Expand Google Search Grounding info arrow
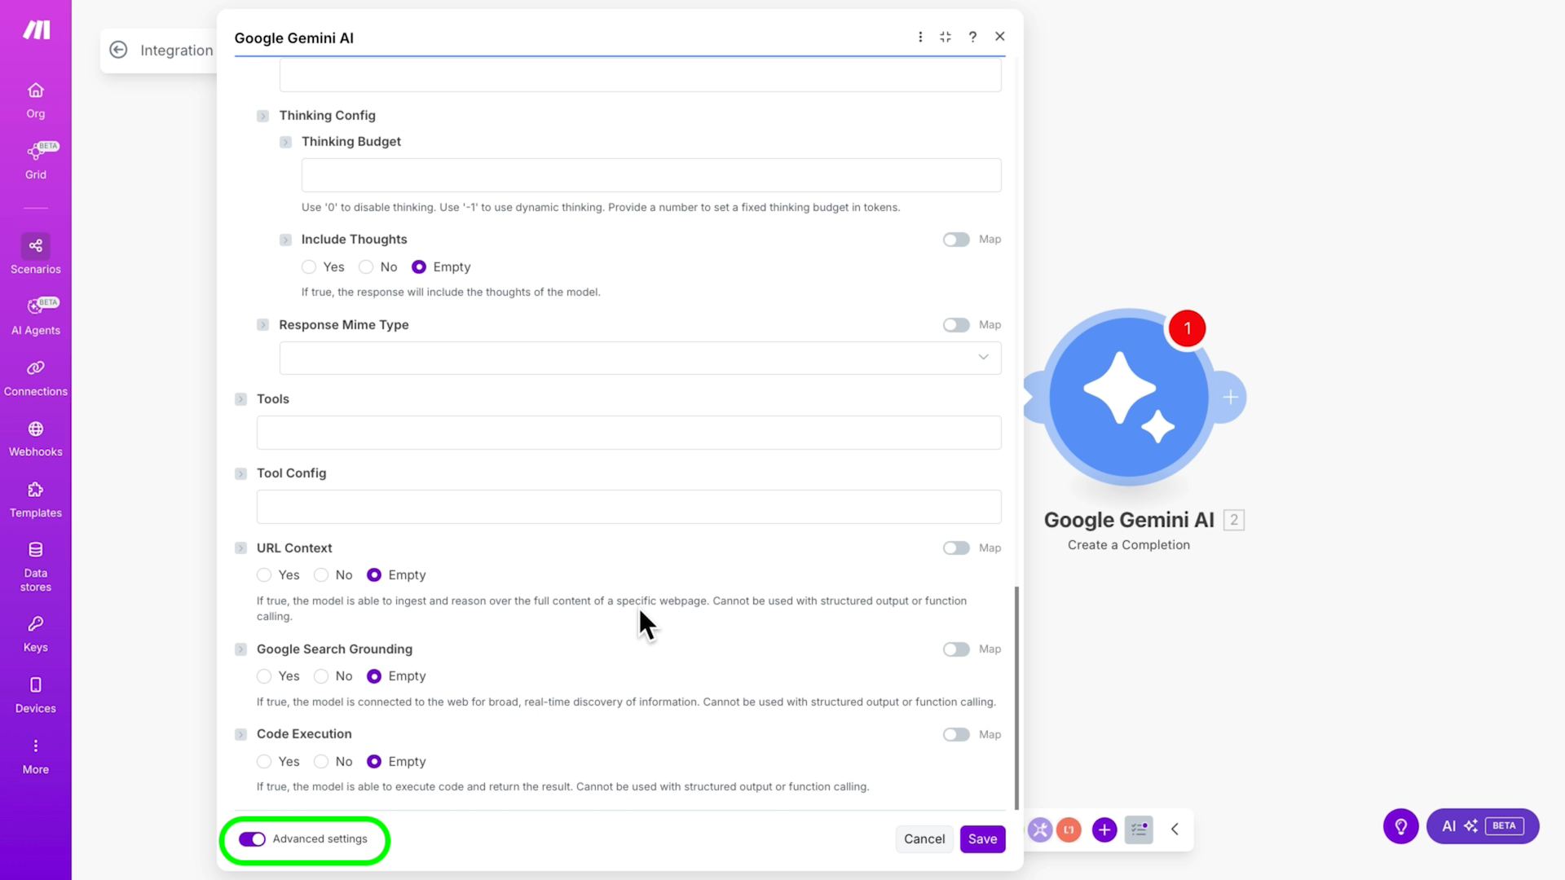The image size is (1565, 880). tap(240, 649)
